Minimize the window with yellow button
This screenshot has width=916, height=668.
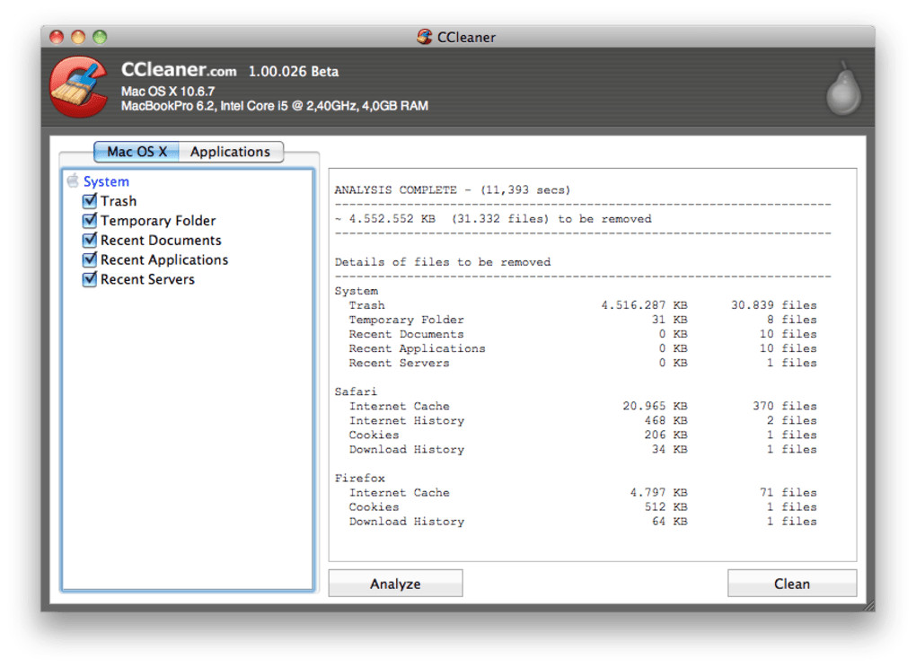click(x=78, y=37)
